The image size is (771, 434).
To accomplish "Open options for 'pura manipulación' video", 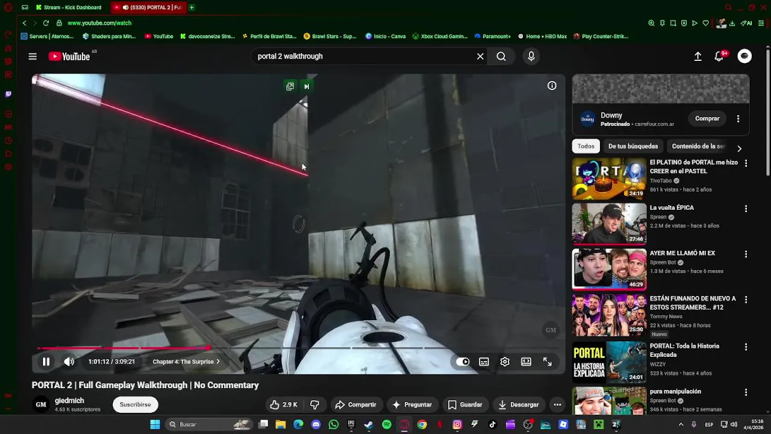I will pyautogui.click(x=746, y=392).
